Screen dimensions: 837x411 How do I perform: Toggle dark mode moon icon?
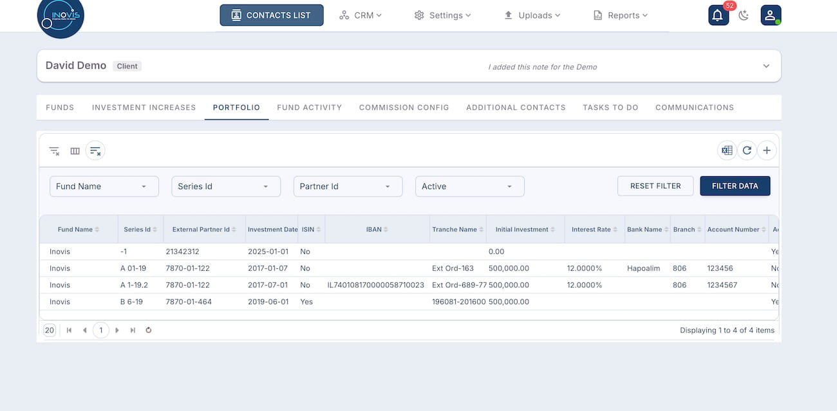[744, 15]
